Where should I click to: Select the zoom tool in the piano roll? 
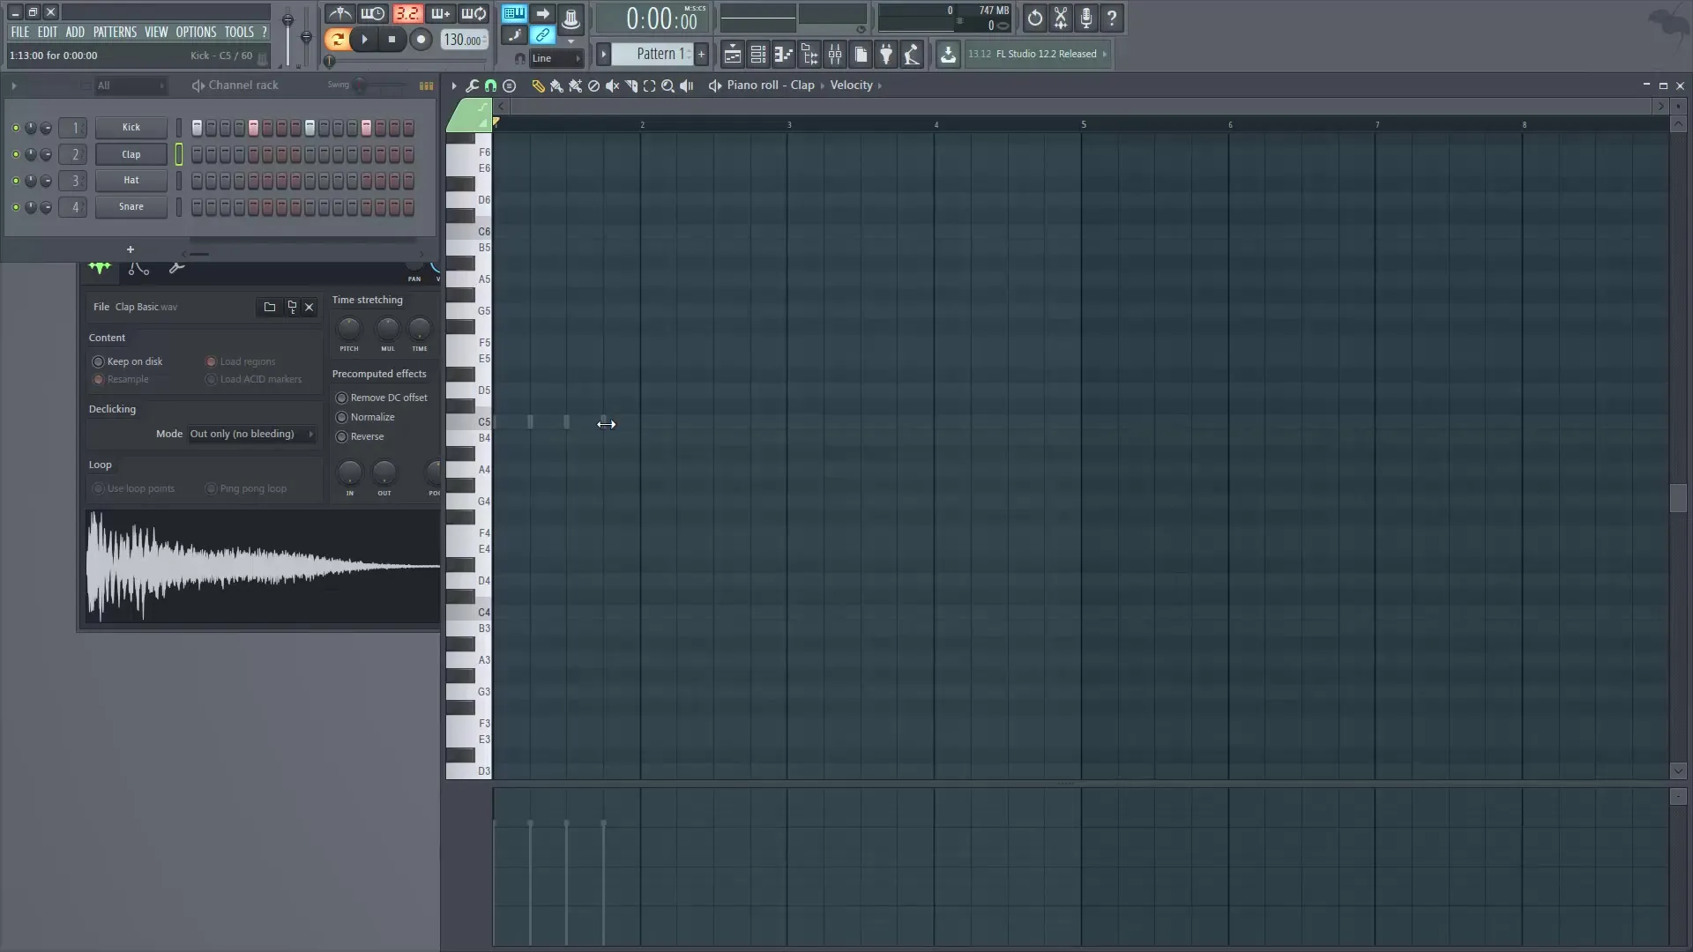tap(668, 86)
